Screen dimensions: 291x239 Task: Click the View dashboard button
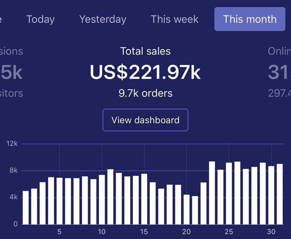[145, 120]
